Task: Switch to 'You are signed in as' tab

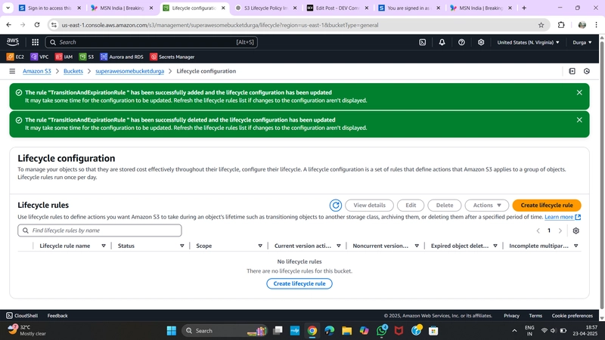Action: [409, 8]
